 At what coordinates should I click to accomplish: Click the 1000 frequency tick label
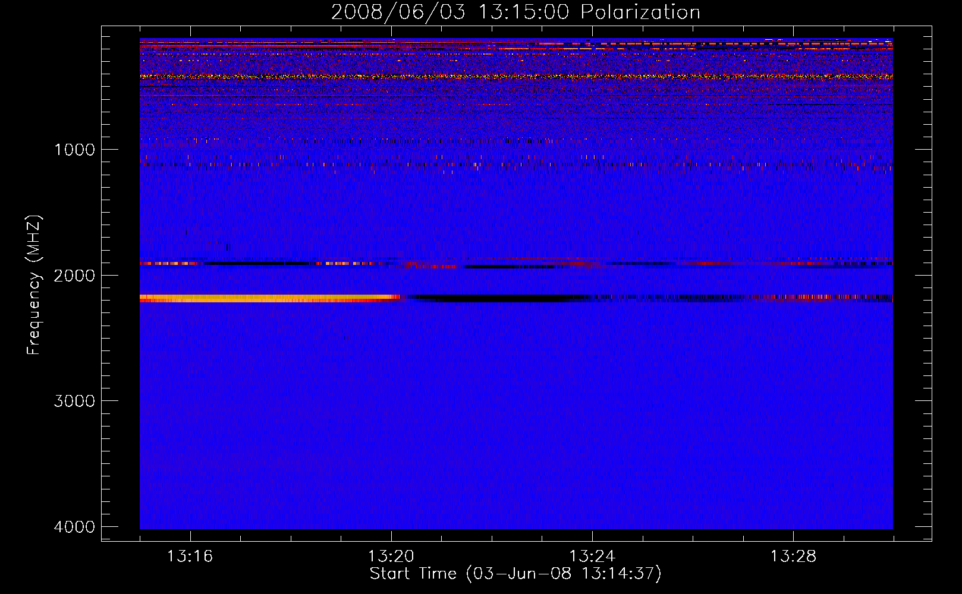74,149
